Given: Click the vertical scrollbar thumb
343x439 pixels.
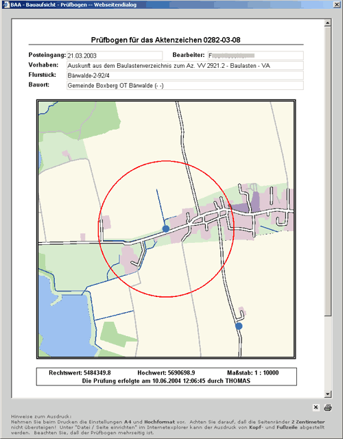Looking at the screenshot, I should click(x=328, y=171).
